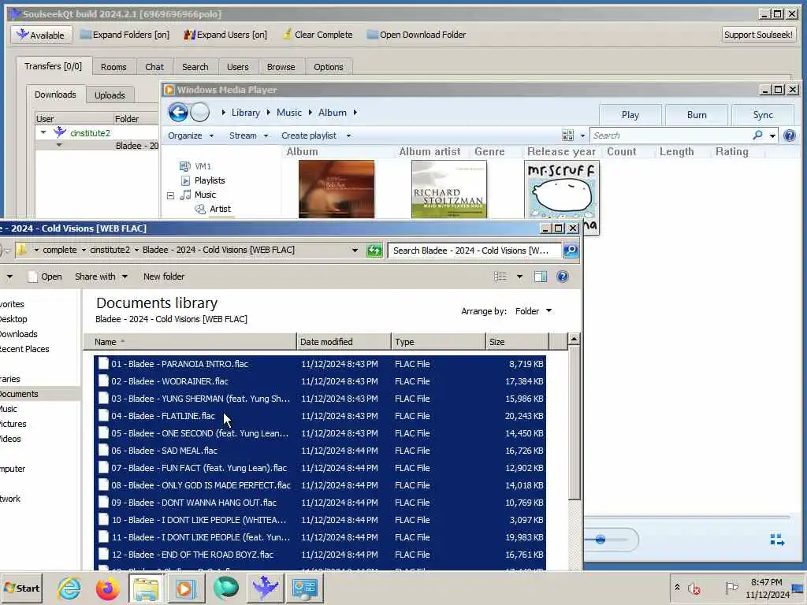
Task: Switch to the Chat tab in Soulseek
Action: [x=154, y=67]
